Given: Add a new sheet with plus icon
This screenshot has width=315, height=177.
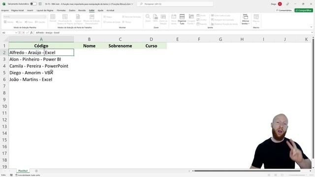Looking at the screenshot, I should click(36, 171).
